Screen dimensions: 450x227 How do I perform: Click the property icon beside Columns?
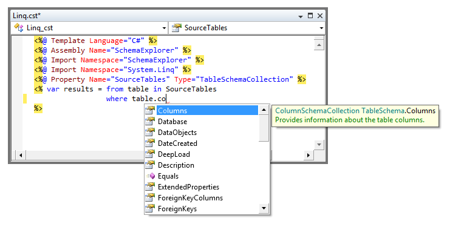[150, 110]
